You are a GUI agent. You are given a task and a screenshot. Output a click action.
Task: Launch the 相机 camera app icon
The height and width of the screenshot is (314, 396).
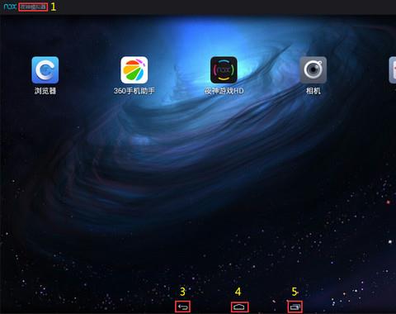pyautogui.click(x=313, y=70)
